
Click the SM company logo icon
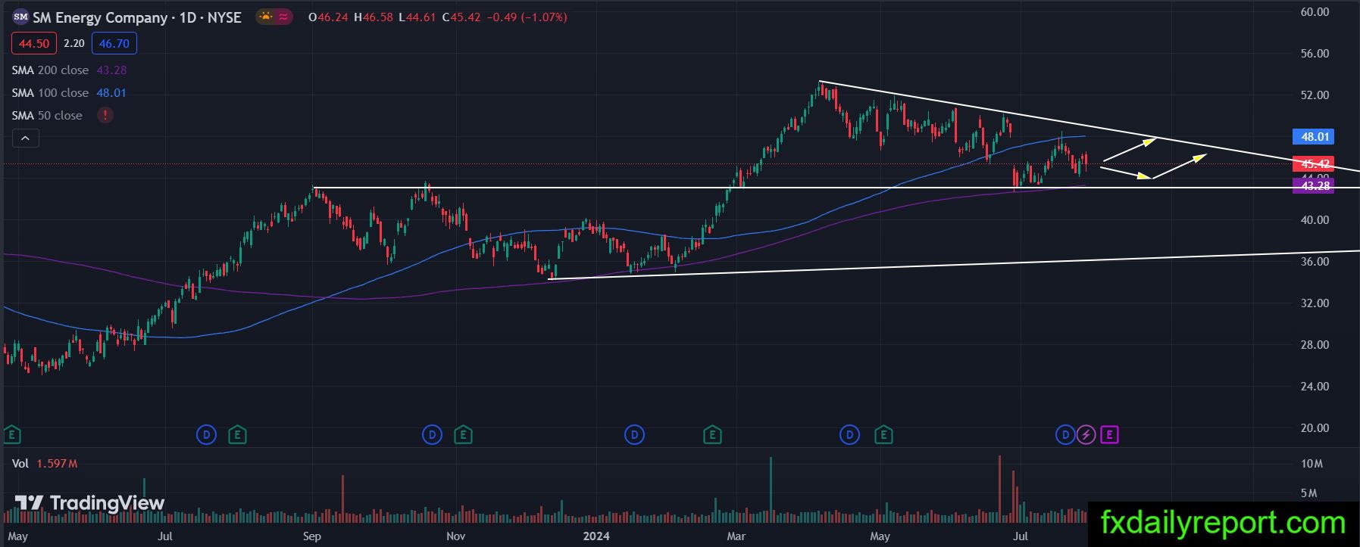[x=20, y=17]
